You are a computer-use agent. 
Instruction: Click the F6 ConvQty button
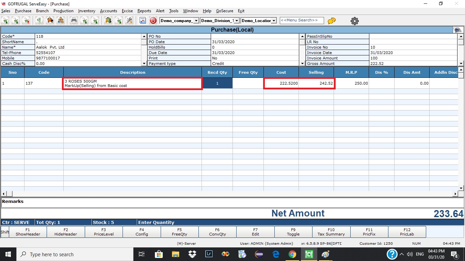coord(218,232)
